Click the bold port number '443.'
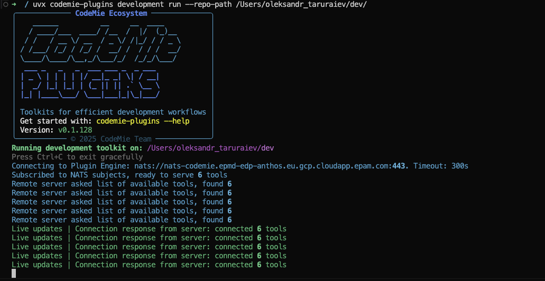545x281 pixels. [401, 166]
